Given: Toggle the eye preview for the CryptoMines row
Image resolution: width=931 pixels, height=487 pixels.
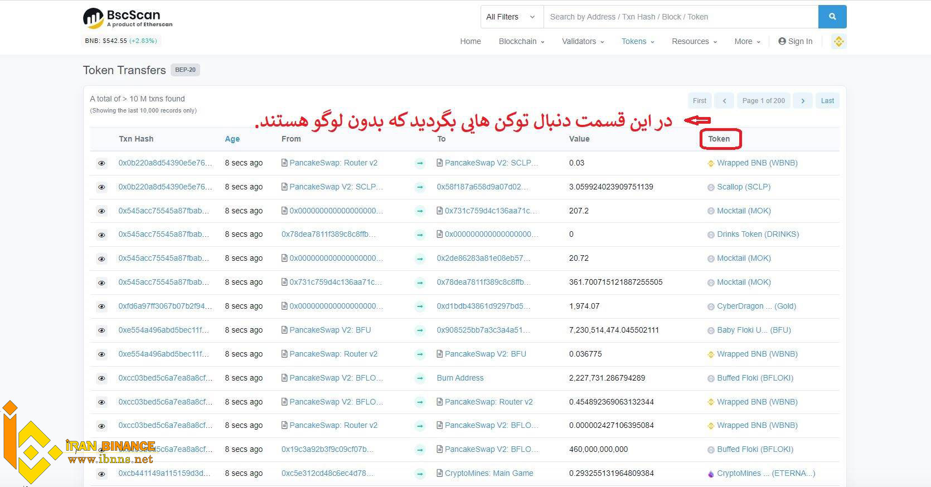Looking at the screenshot, I should pos(101,474).
